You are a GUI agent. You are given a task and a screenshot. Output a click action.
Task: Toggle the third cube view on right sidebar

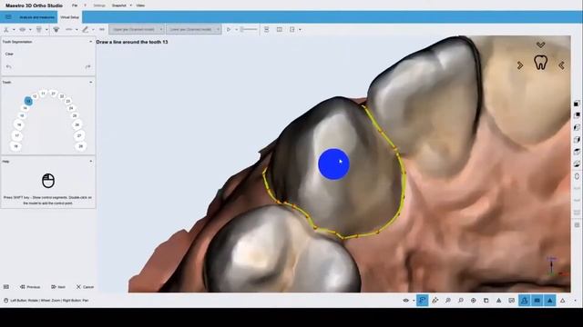(x=577, y=127)
